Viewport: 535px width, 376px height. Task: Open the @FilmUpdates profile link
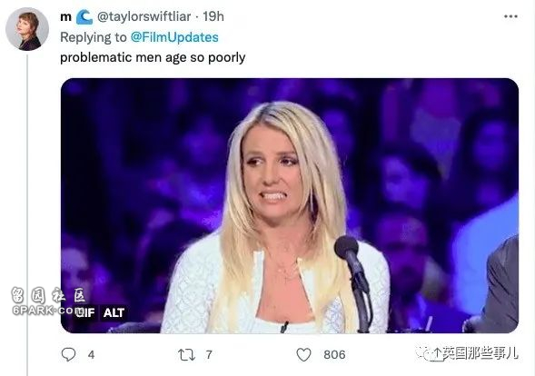click(x=174, y=37)
